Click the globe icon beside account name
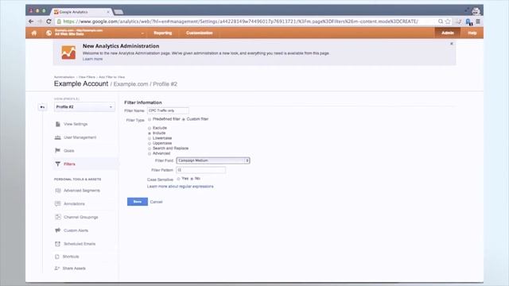 tap(49, 33)
